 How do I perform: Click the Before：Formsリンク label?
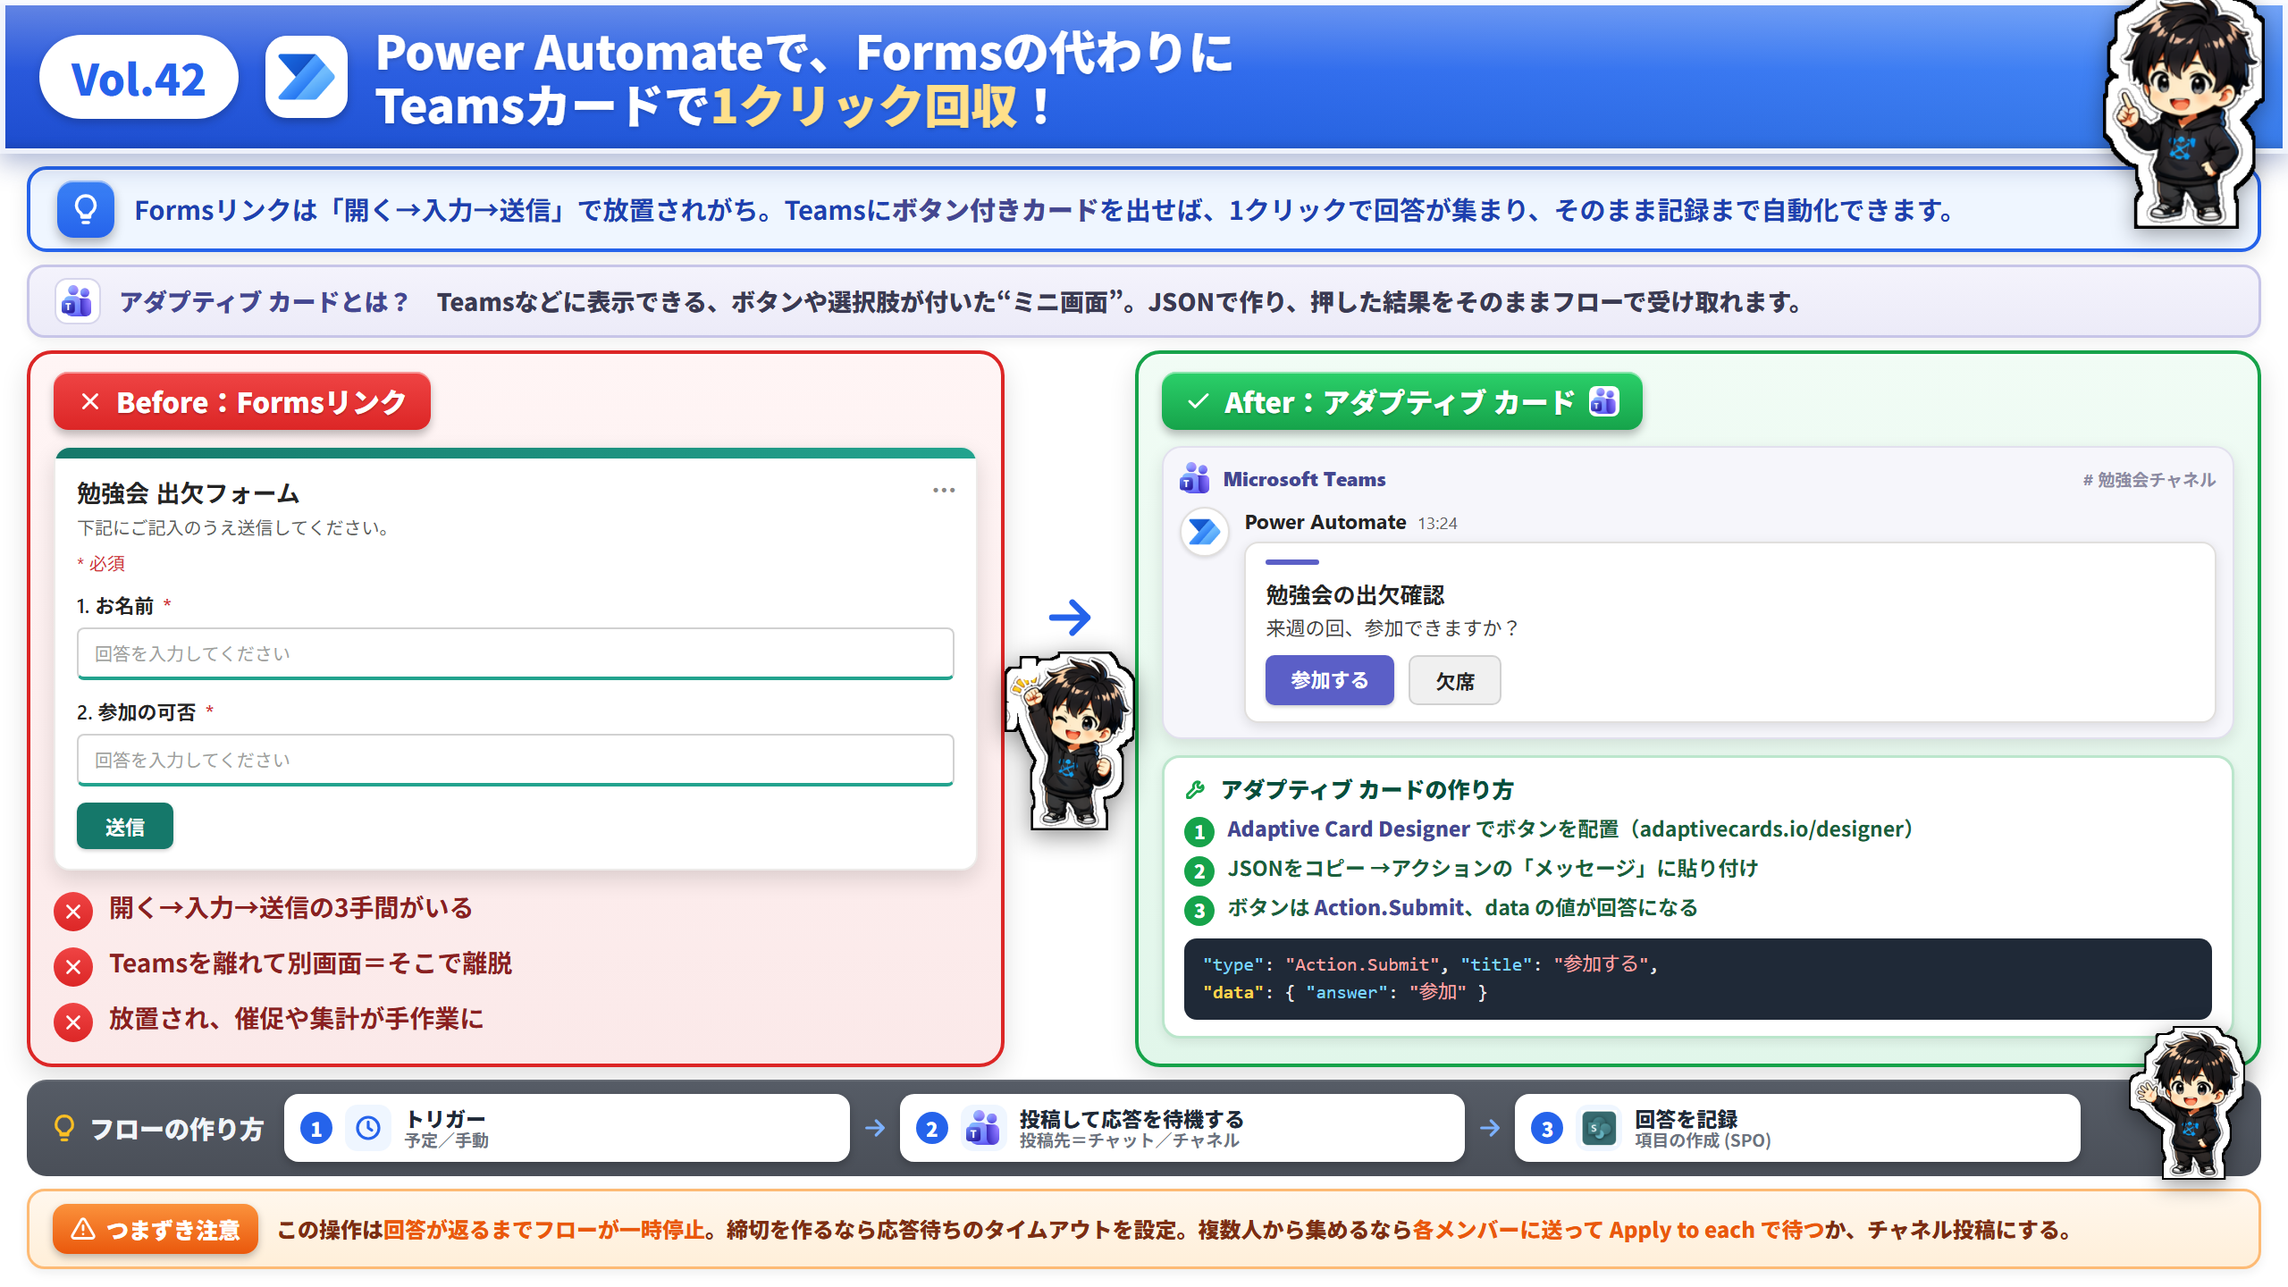[x=242, y=402]
